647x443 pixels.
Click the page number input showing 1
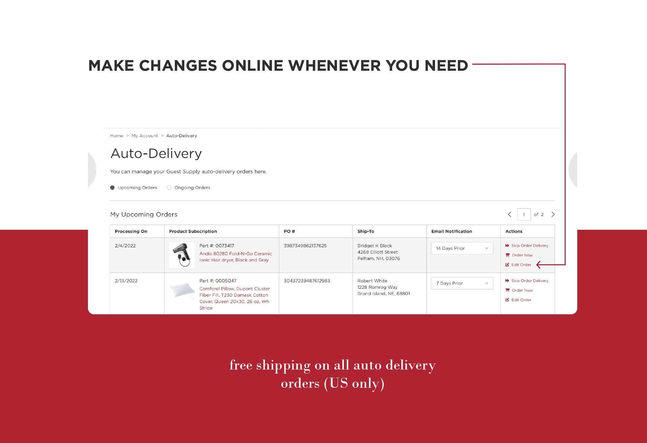[x=524, y=214]
